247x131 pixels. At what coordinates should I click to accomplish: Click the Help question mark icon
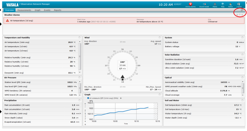[222, 4]
